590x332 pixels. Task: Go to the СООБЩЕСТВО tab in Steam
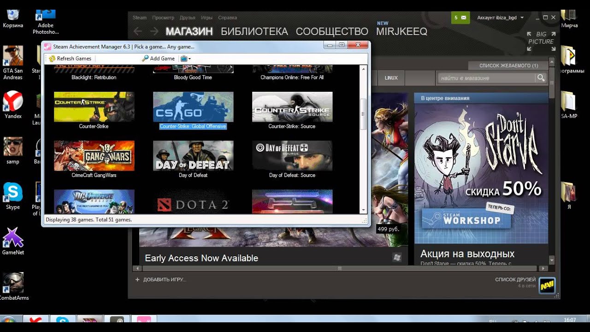[332, 31]
